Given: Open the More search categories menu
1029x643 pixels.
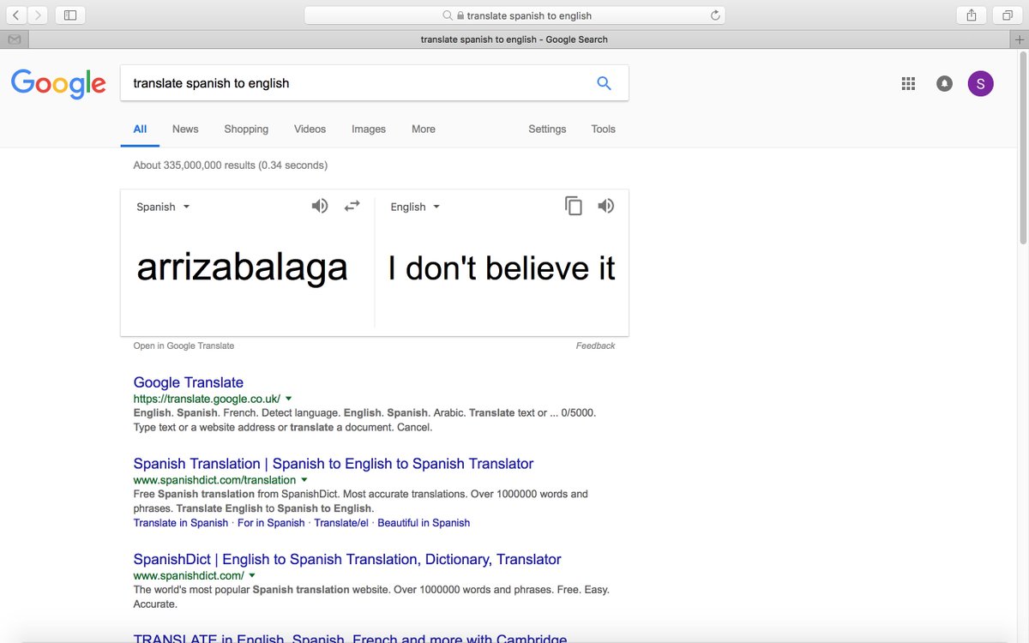Looking at the screenshot, I should coord(424,129).
